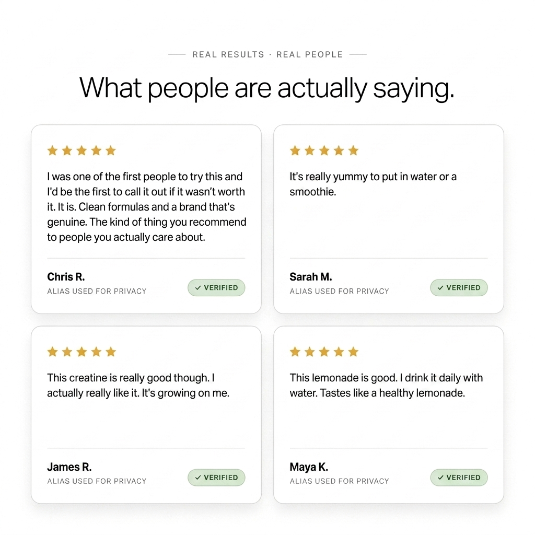Open the reviewer name Maya K.

click(x=309, y=467)
